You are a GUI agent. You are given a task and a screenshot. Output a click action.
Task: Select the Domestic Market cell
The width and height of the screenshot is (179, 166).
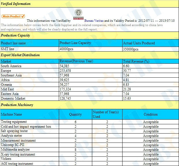tap(30, 98)
